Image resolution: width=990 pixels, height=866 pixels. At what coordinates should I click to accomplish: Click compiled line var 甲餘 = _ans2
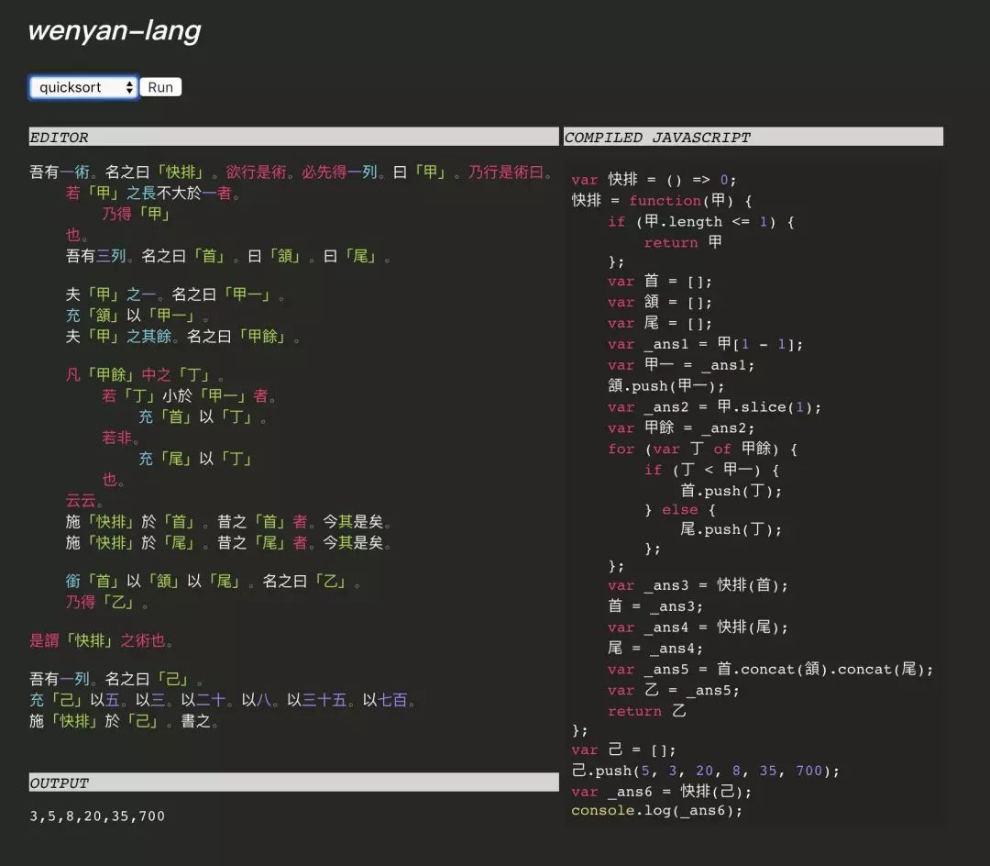680,428
